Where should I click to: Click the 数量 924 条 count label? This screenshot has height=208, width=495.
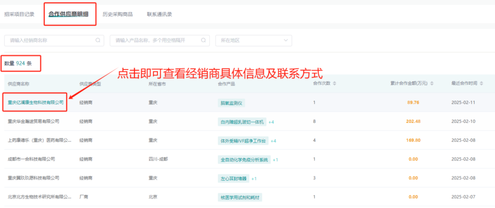(18, 63)
